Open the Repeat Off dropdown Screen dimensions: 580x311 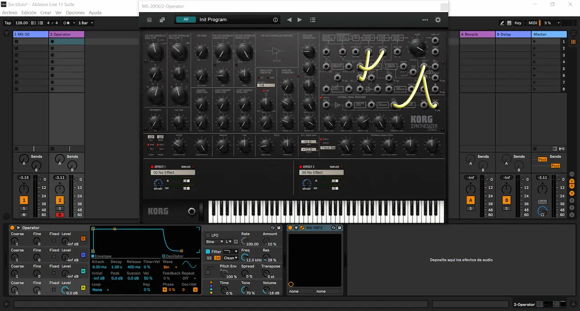[189, 278]
